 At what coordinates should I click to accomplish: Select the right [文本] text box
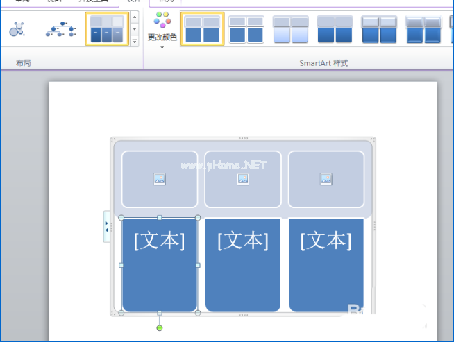click(326, 265)
